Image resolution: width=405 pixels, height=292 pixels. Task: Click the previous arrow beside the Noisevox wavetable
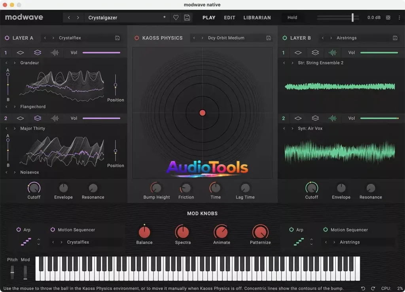coord(7,172)
